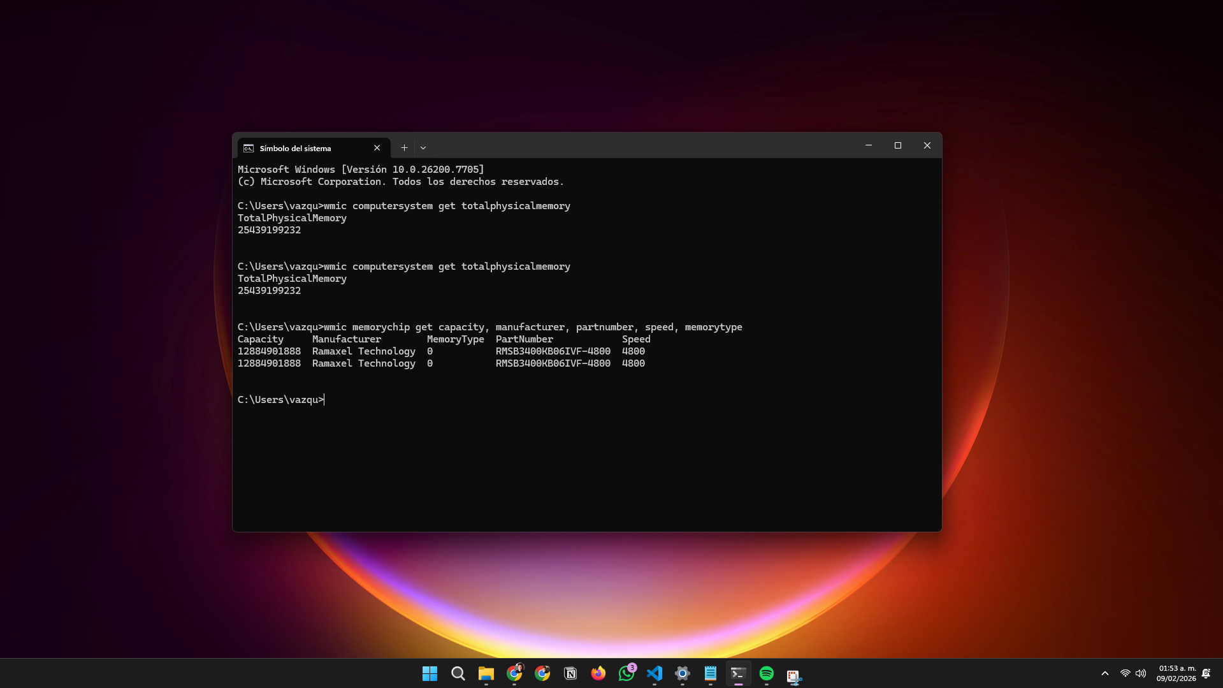The image size is (1223, 688).
Task: Open Notion from the taskbar
Action: click(570, 674)
